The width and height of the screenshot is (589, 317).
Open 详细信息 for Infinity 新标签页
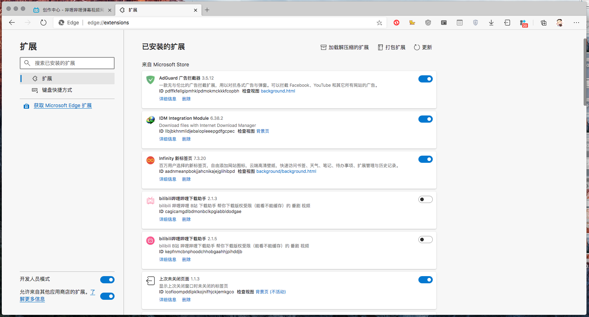168,179
